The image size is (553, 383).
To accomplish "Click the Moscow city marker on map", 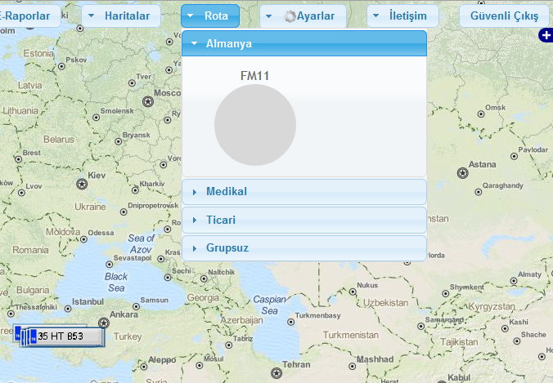I will tap(148, 101).
